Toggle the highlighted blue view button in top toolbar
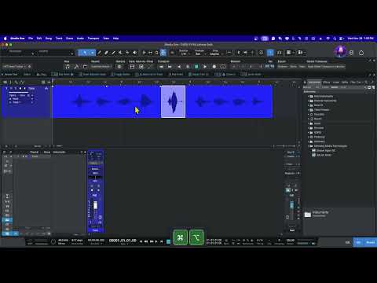377x283 pixels. click(x=270, y=53)
